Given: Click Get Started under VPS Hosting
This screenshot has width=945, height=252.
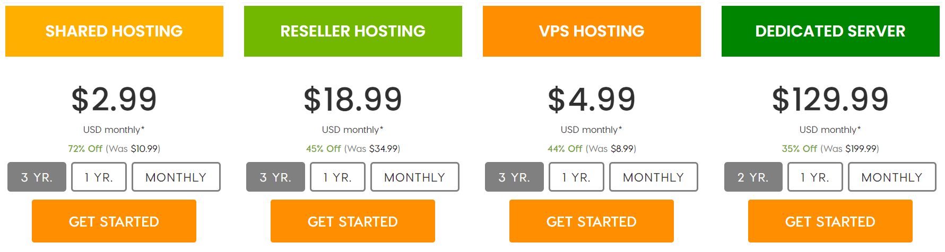Looking at the screenshot, I should [x=592, y=221].
